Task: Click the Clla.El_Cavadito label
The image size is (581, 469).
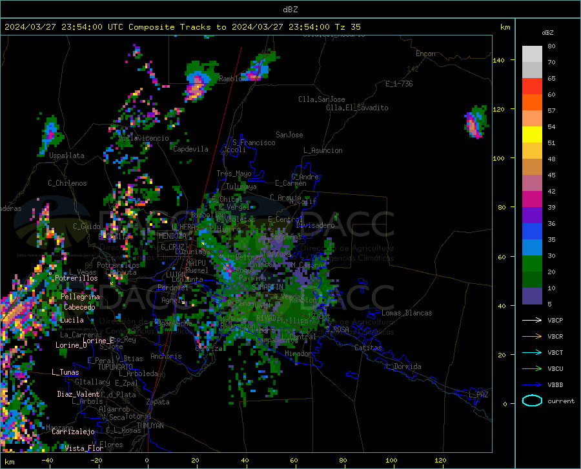Action: pyautogui.click(x=357, y=108)
